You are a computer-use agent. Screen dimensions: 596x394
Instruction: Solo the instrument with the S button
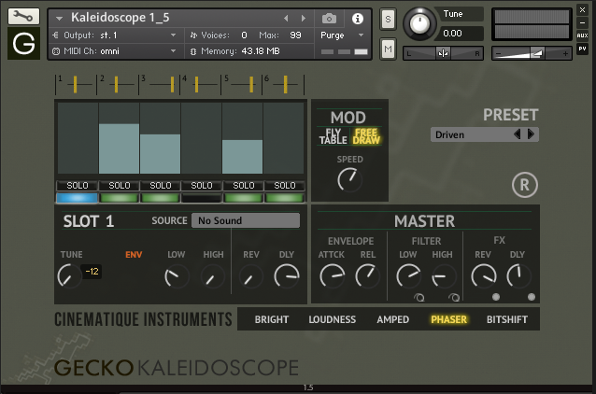[x=388, y=19]
